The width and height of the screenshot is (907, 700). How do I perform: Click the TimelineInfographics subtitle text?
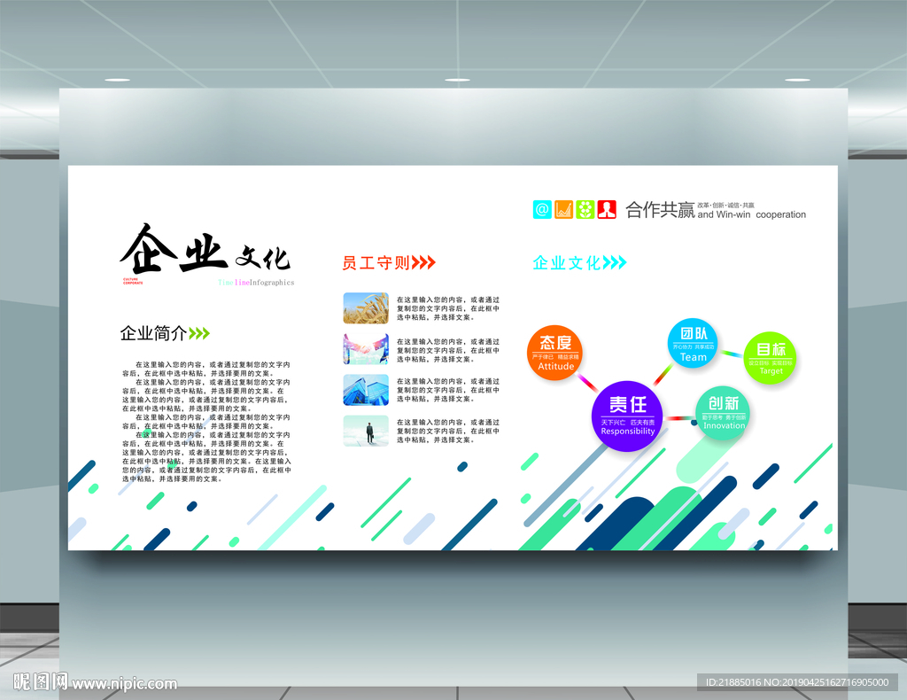coord(256,283)
